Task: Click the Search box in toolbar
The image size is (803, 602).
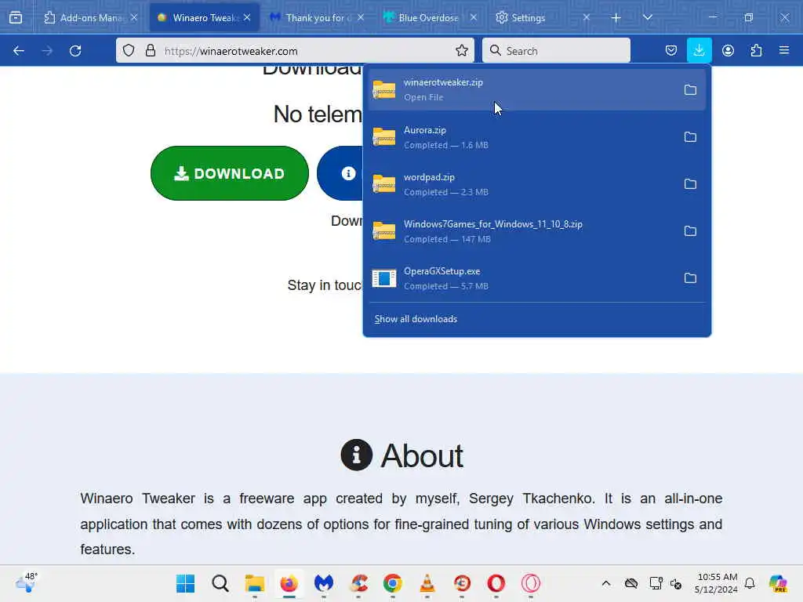Action: point(556,51)
